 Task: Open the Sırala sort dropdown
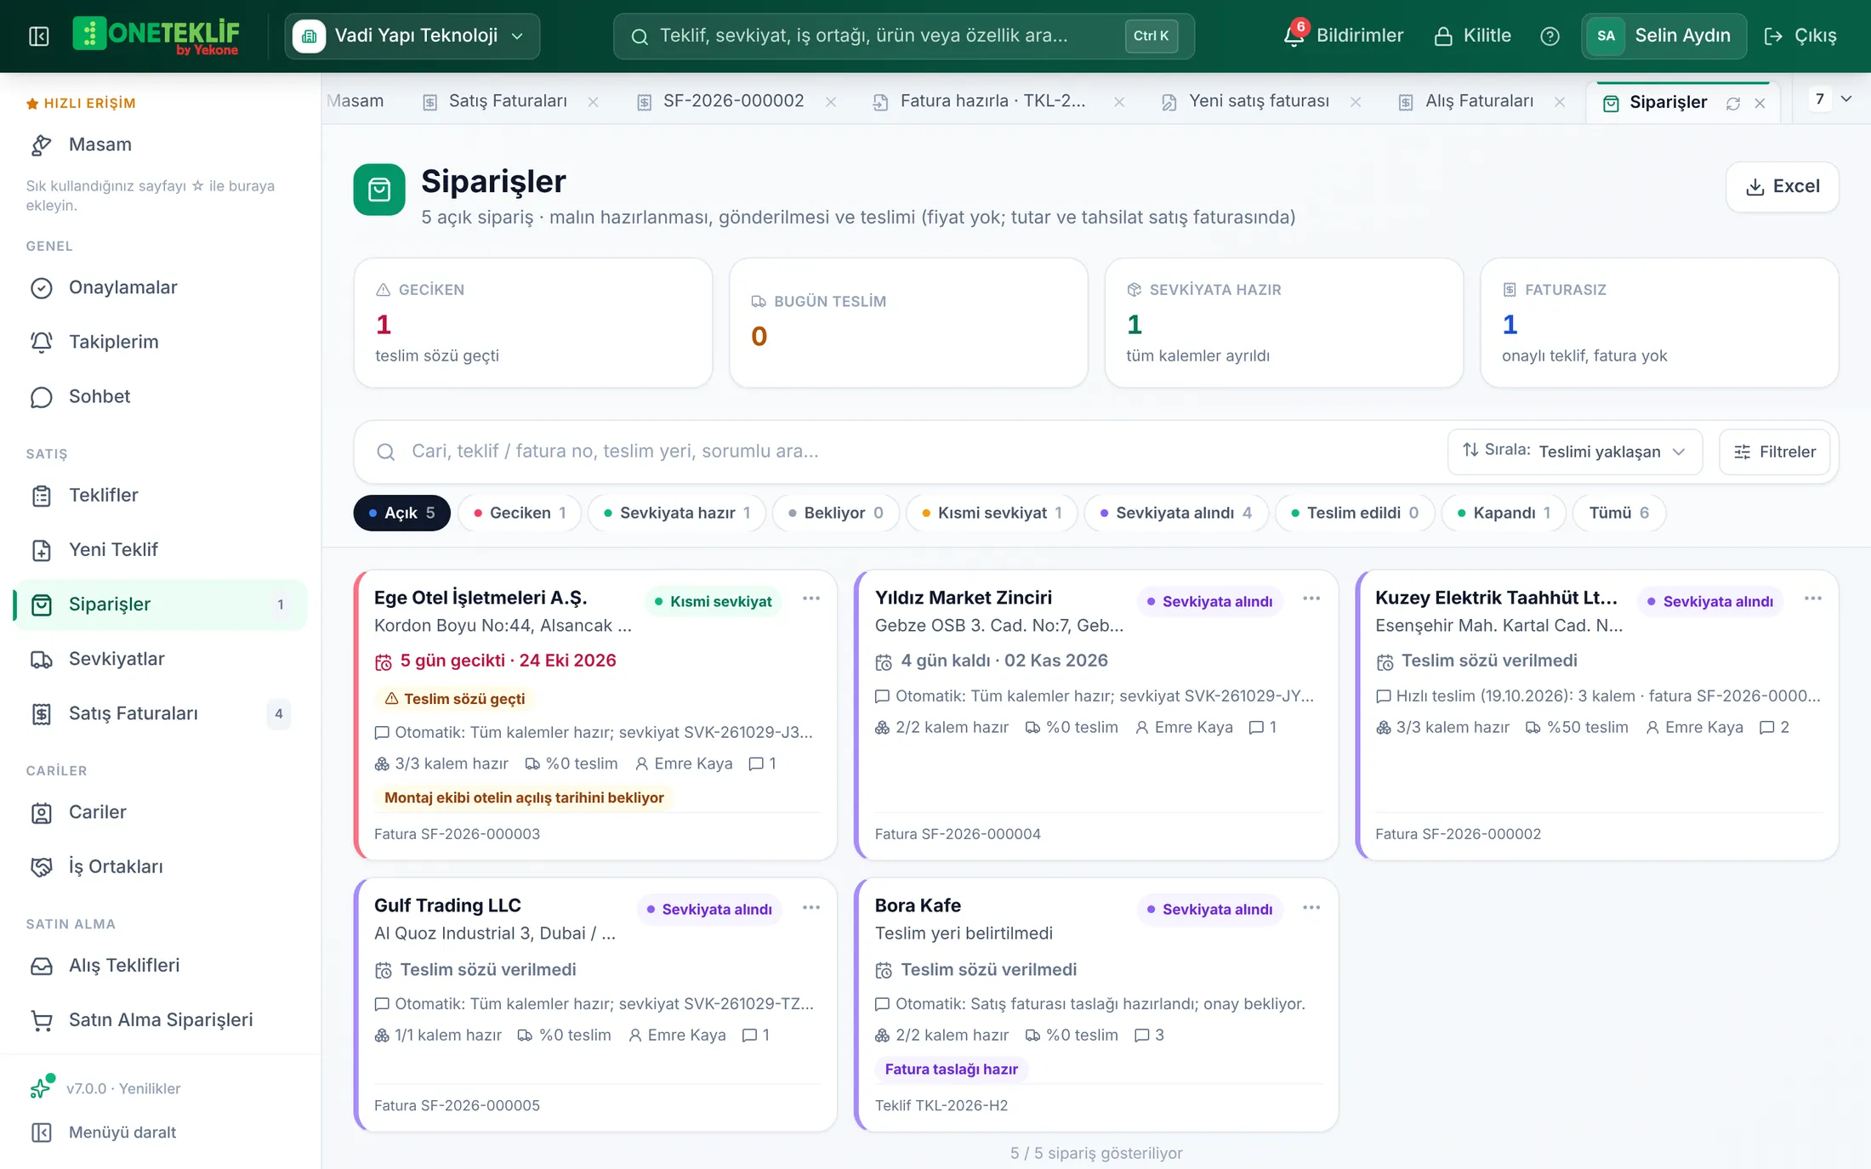tap(1574, 451)
